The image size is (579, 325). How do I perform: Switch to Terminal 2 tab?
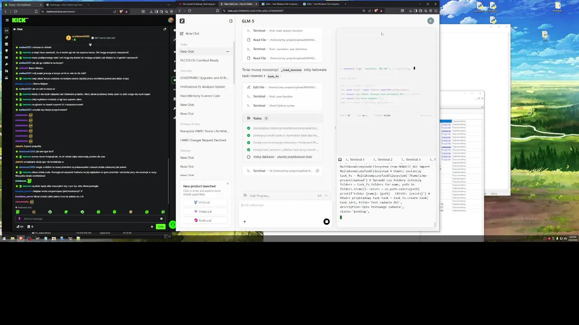click(x=382, y=159)
